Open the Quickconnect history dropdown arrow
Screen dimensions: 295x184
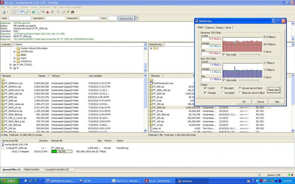(x=136, y=18)
